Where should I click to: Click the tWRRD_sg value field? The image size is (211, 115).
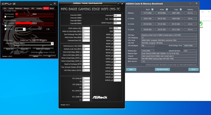(x=117, y=59)
